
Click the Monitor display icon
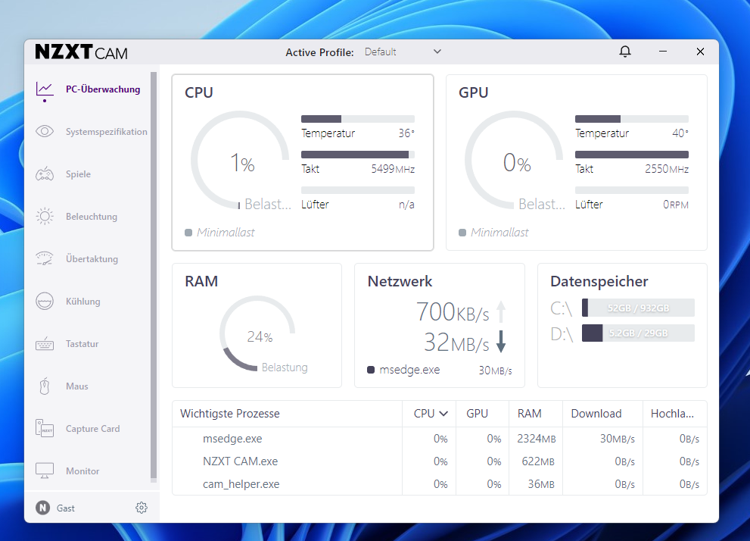click(x=45, y=471)
